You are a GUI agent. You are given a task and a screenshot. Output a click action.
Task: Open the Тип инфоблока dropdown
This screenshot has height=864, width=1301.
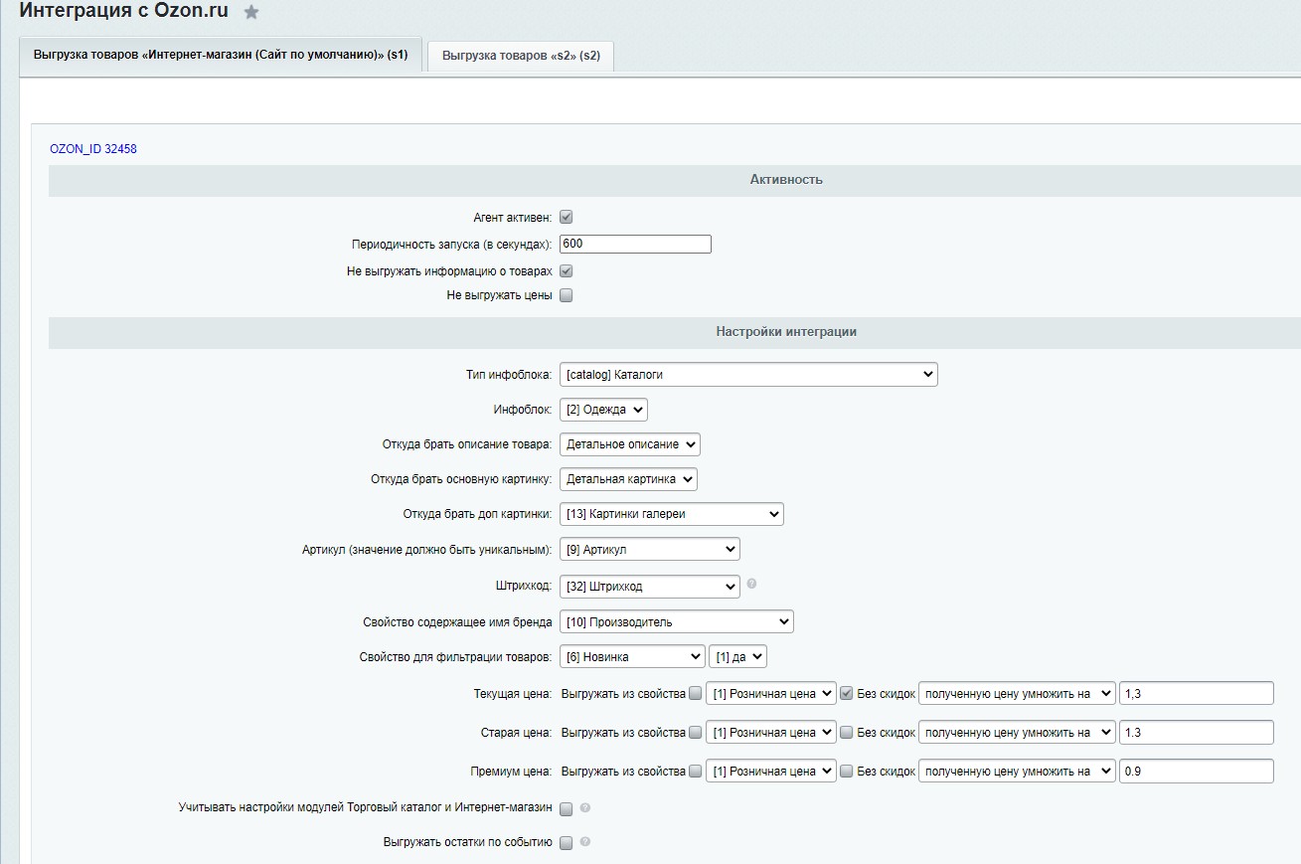tap(748, 375)
